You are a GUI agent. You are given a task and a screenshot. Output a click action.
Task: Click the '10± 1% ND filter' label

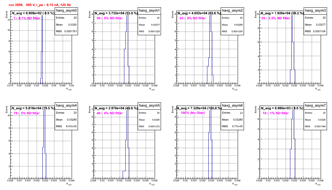[276, 113]
